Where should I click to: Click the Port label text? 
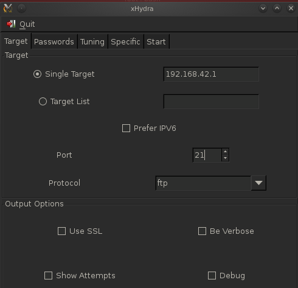click(x=64, y=155)
